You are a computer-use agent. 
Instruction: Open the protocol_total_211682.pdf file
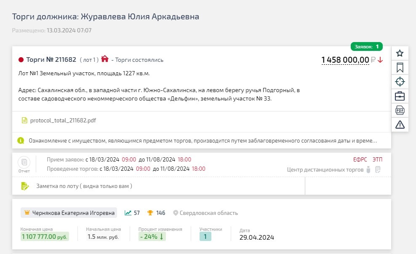(63, 121)
